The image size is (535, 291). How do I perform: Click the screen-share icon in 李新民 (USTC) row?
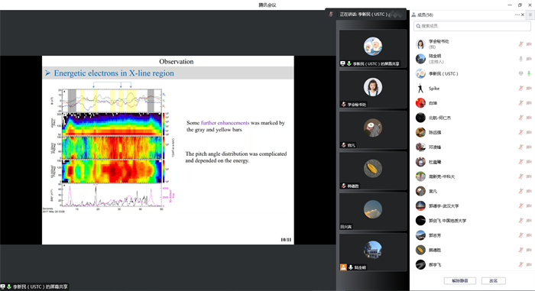(520, 73)
